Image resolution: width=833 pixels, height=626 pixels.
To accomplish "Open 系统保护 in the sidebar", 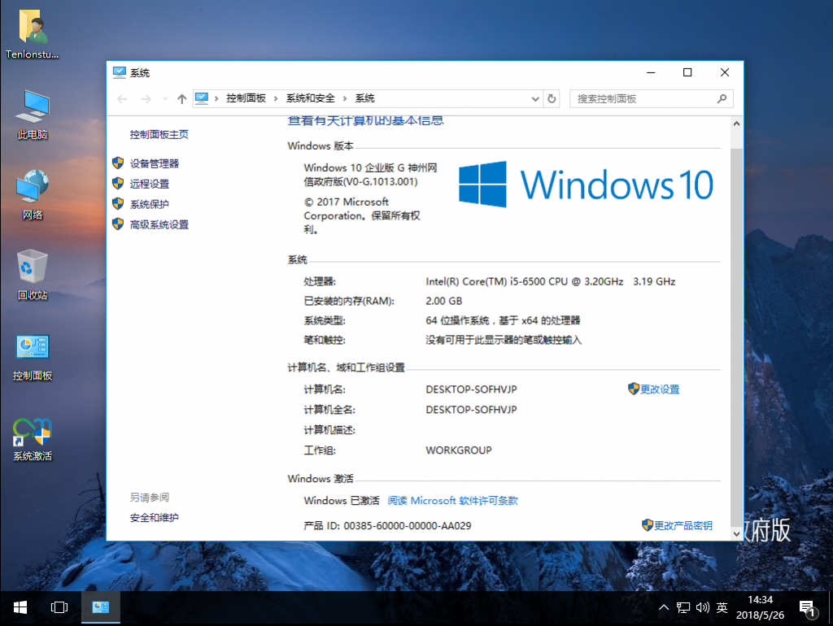I will (149, 203).
